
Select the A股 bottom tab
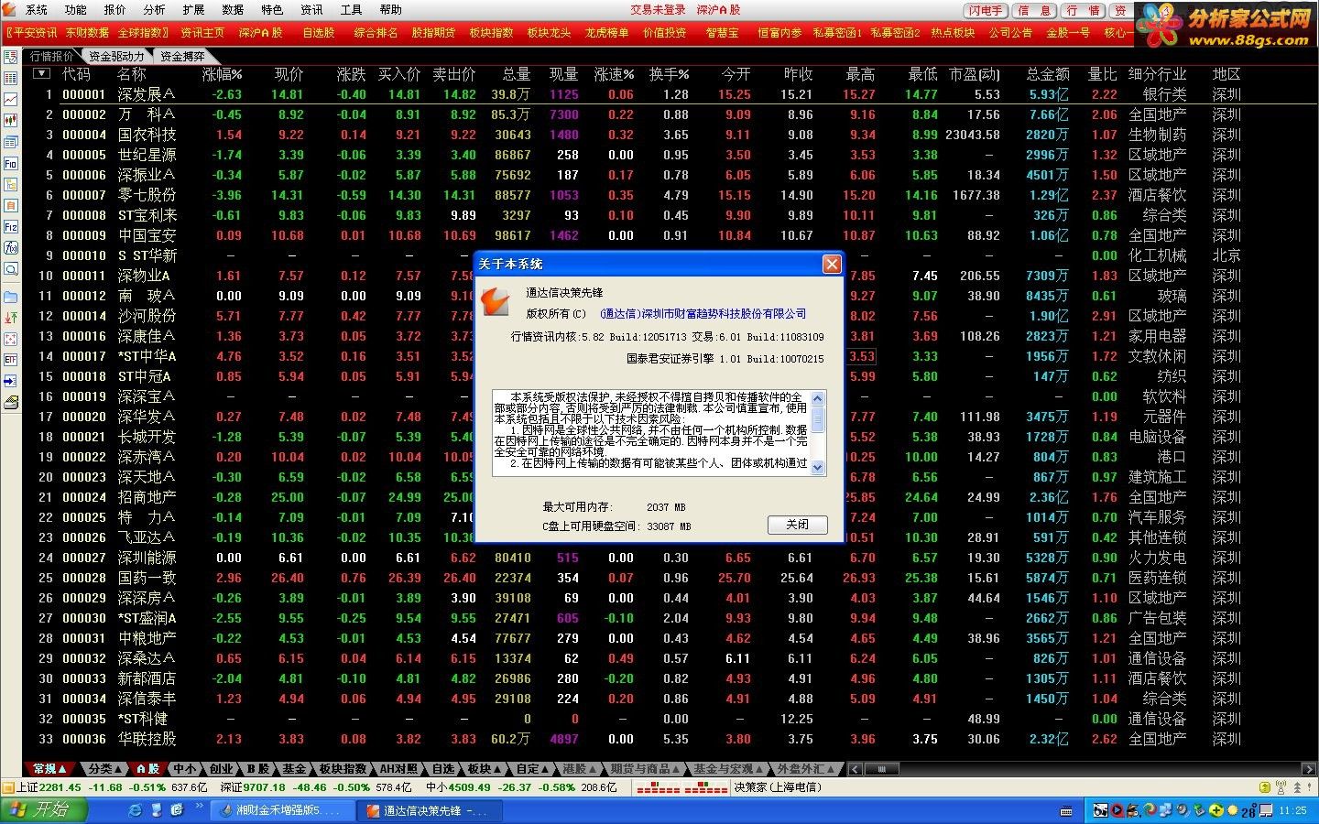tap(147, 769)
